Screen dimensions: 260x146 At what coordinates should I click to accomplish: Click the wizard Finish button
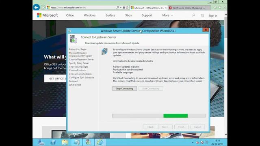(x=181, y=127)
